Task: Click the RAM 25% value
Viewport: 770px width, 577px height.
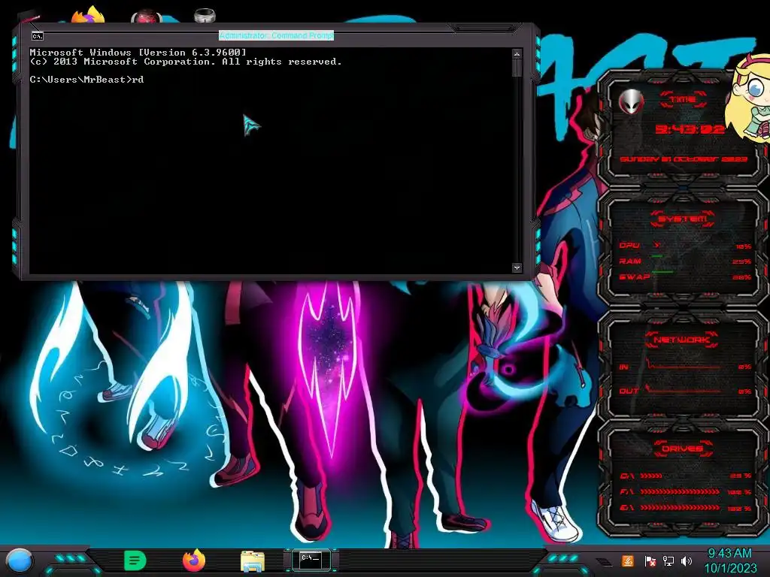Action: point(742,262)
